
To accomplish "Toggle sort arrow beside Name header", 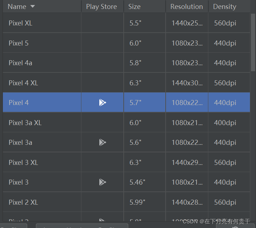I will (x=33, y=6).
